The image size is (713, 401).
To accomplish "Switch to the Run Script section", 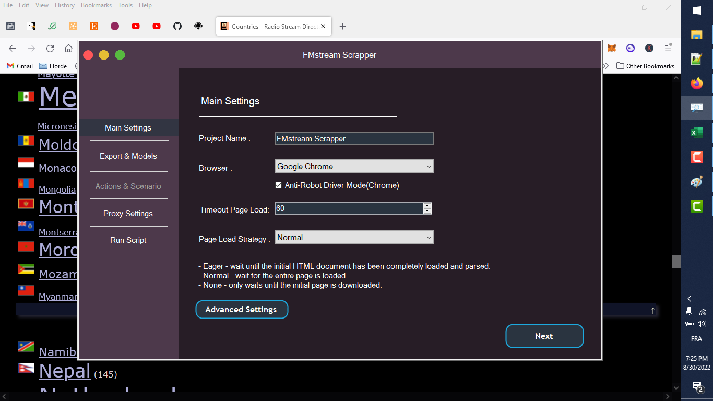I will (x=128, y=240).
